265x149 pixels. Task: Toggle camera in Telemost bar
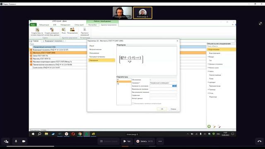pyautogui.click(x=24, y=141)
